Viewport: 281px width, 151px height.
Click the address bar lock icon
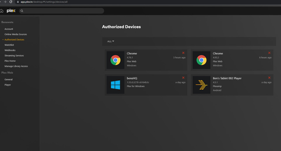click(18, 2)
